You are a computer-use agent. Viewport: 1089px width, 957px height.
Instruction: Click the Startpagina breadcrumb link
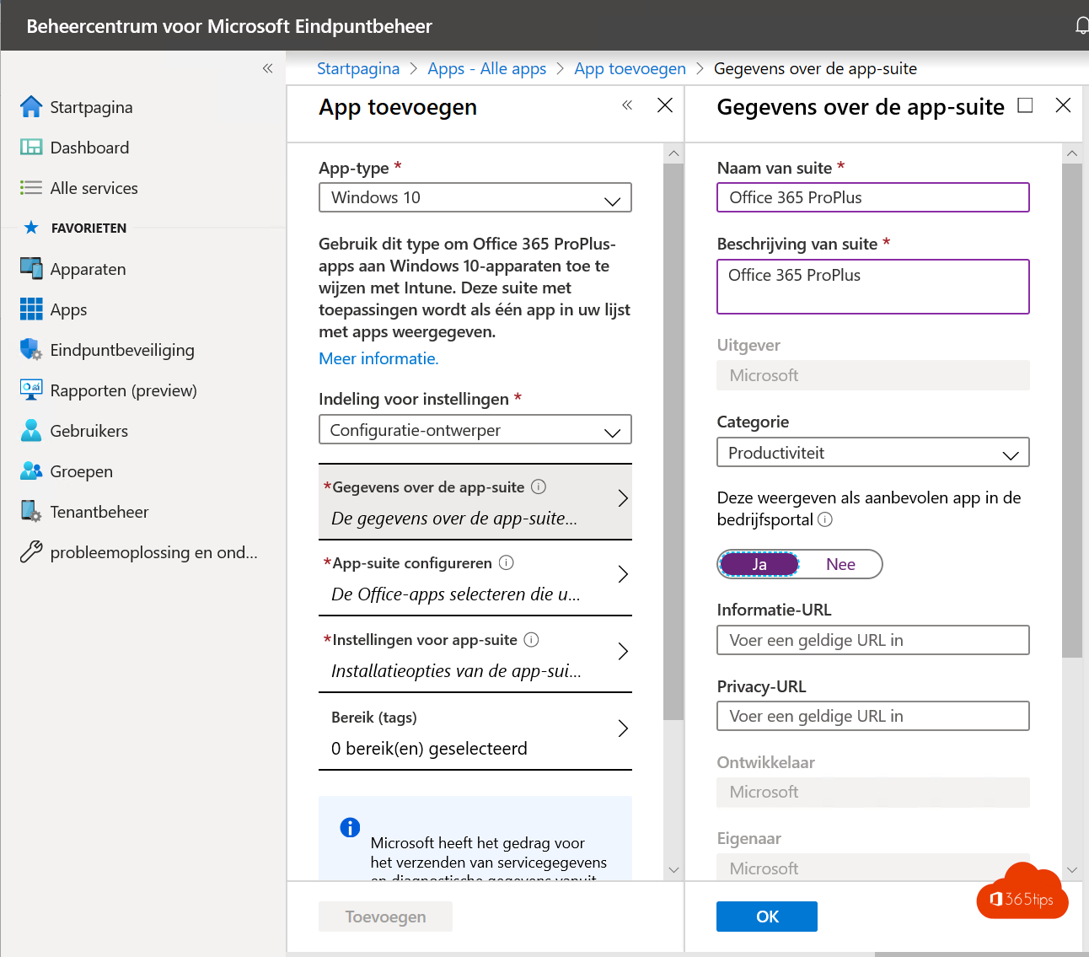coord(358,68)
